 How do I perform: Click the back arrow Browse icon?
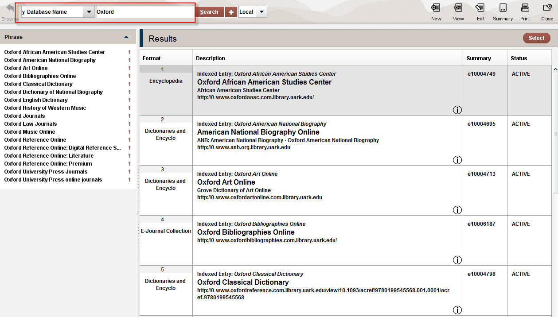tap(10, 8)
